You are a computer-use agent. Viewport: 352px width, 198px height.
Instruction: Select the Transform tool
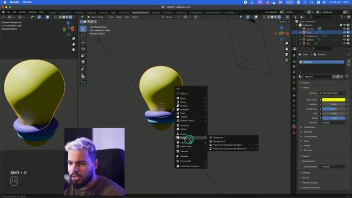[x=83, y=62]
